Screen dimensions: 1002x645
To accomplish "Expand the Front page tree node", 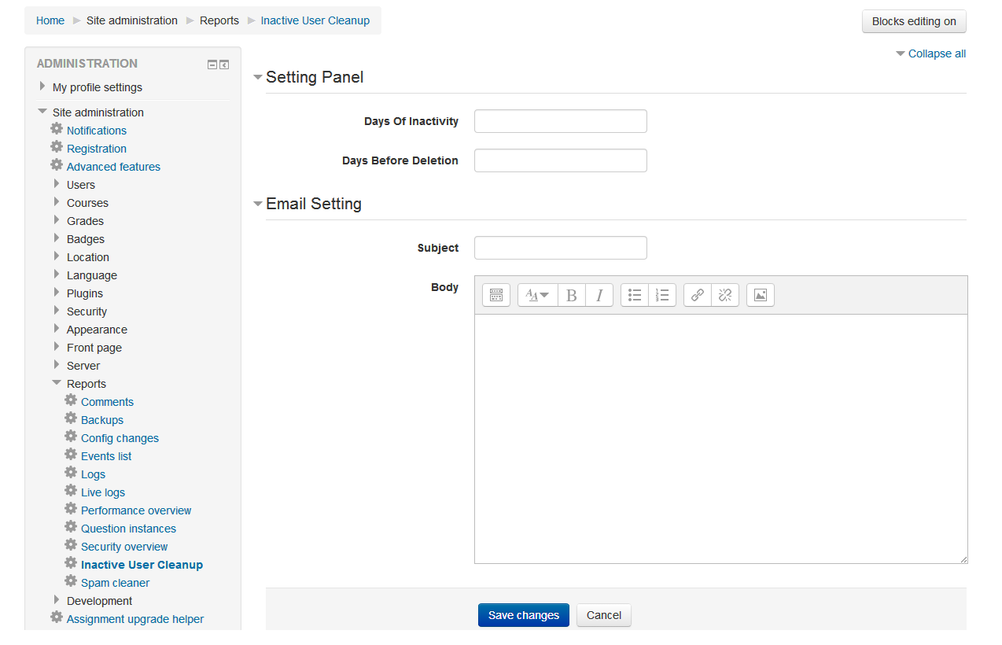I will pyautogui.click(x=57, y=347).
